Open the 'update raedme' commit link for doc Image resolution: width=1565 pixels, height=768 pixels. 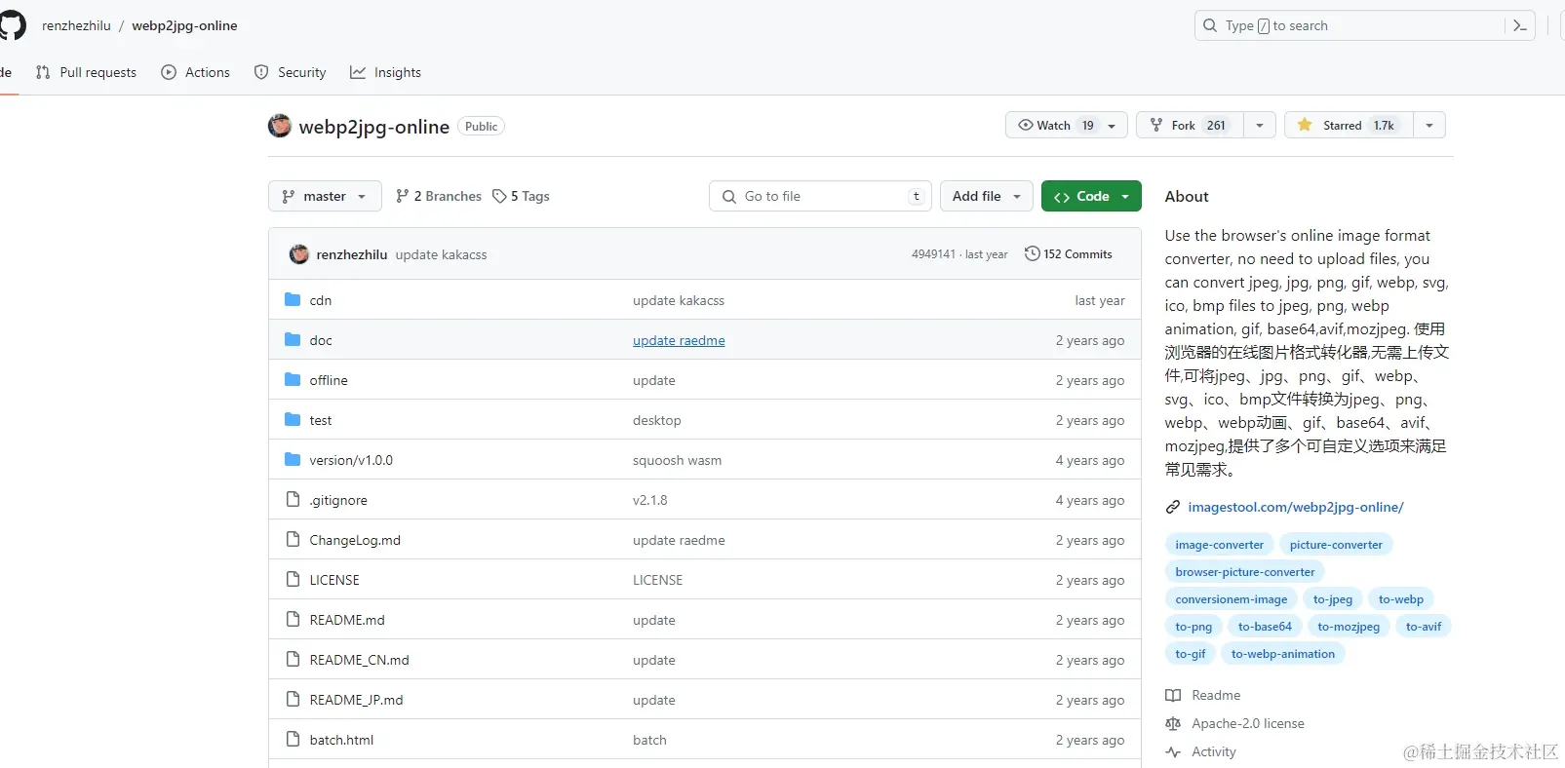[679, 340]
